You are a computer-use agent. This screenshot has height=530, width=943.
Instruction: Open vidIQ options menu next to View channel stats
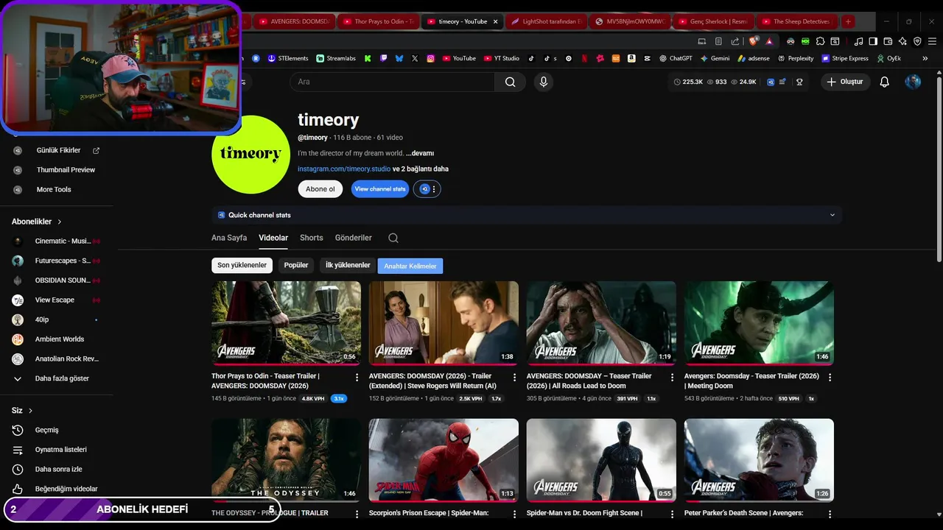coord(427,189)
